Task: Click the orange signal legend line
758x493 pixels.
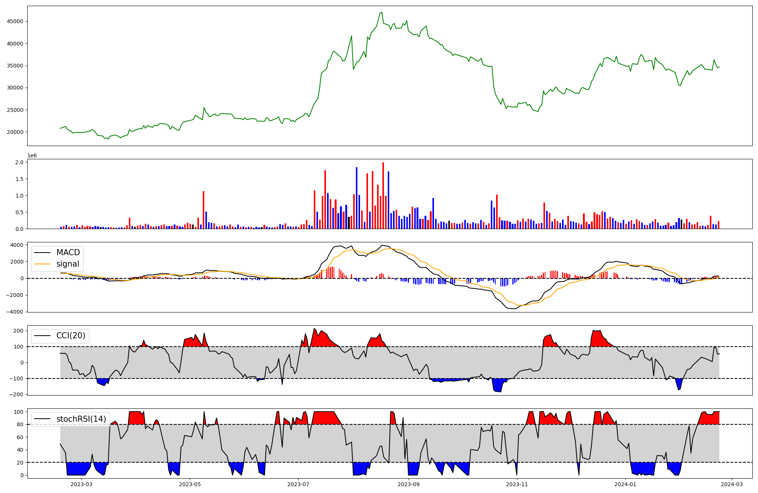Action: tap(42, 264)
